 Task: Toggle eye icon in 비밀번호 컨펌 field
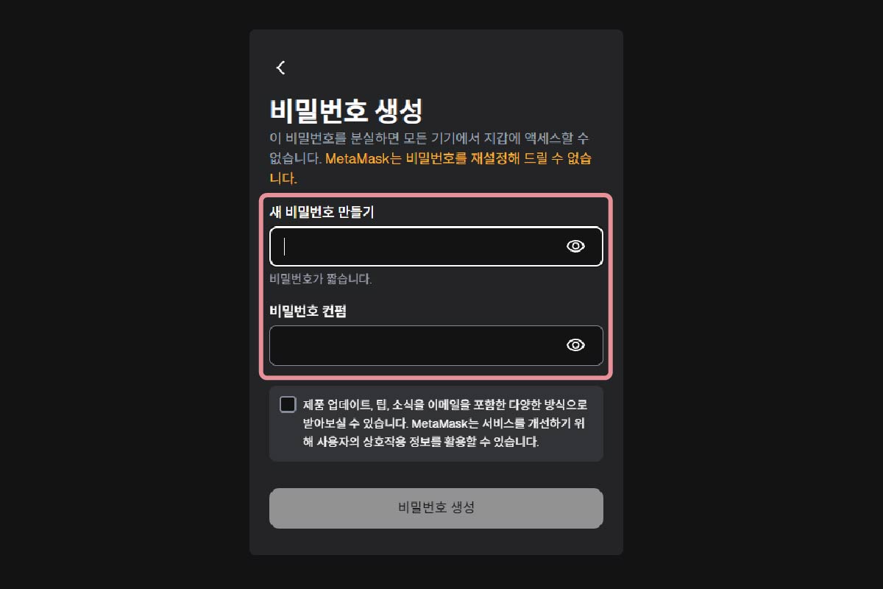575,345
